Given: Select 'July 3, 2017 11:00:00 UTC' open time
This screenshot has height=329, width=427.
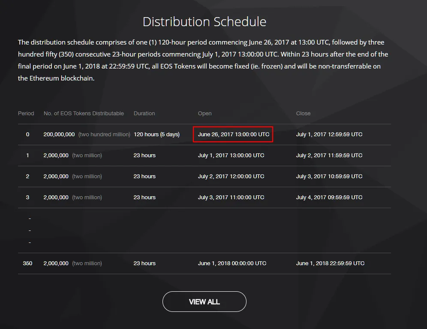Looking at the screenshot, I should pos(231,197).
